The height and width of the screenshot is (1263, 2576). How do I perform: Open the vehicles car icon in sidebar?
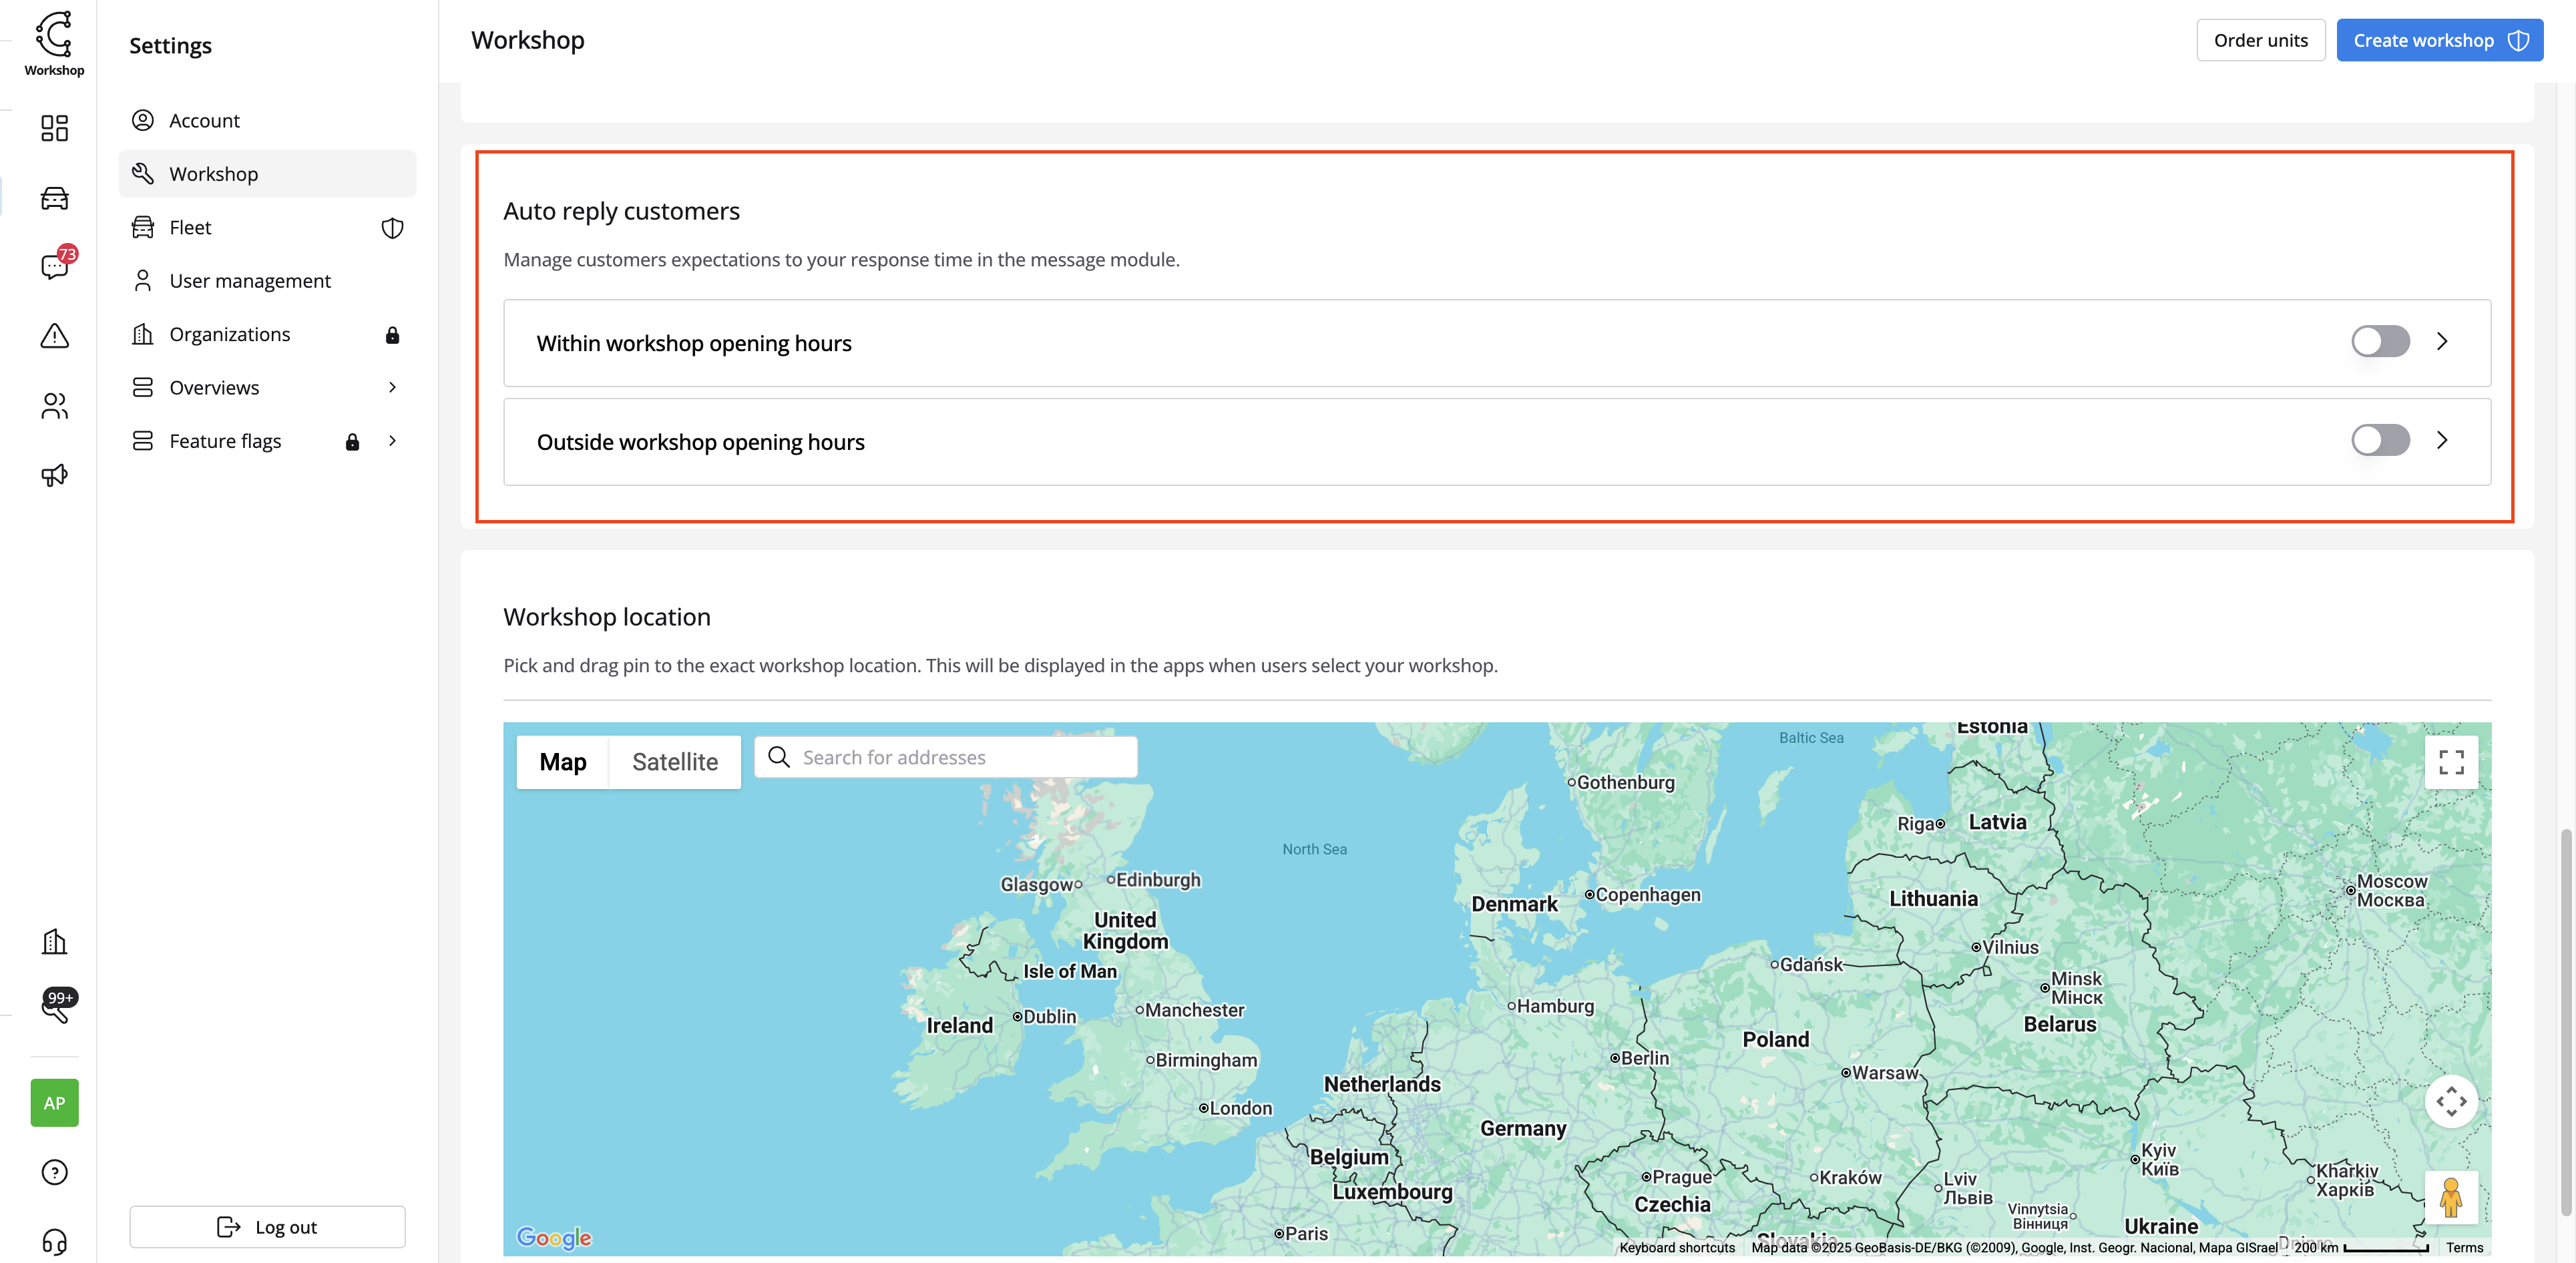(54, 198)
